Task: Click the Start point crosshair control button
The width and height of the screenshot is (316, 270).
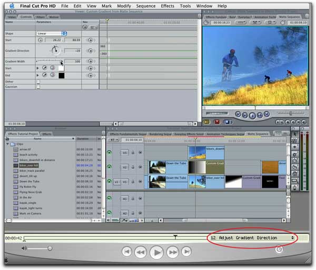Action: point(41,40)
